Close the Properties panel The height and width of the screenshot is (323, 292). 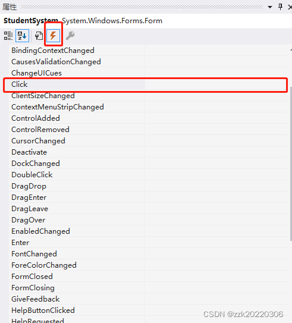[290, 7]
